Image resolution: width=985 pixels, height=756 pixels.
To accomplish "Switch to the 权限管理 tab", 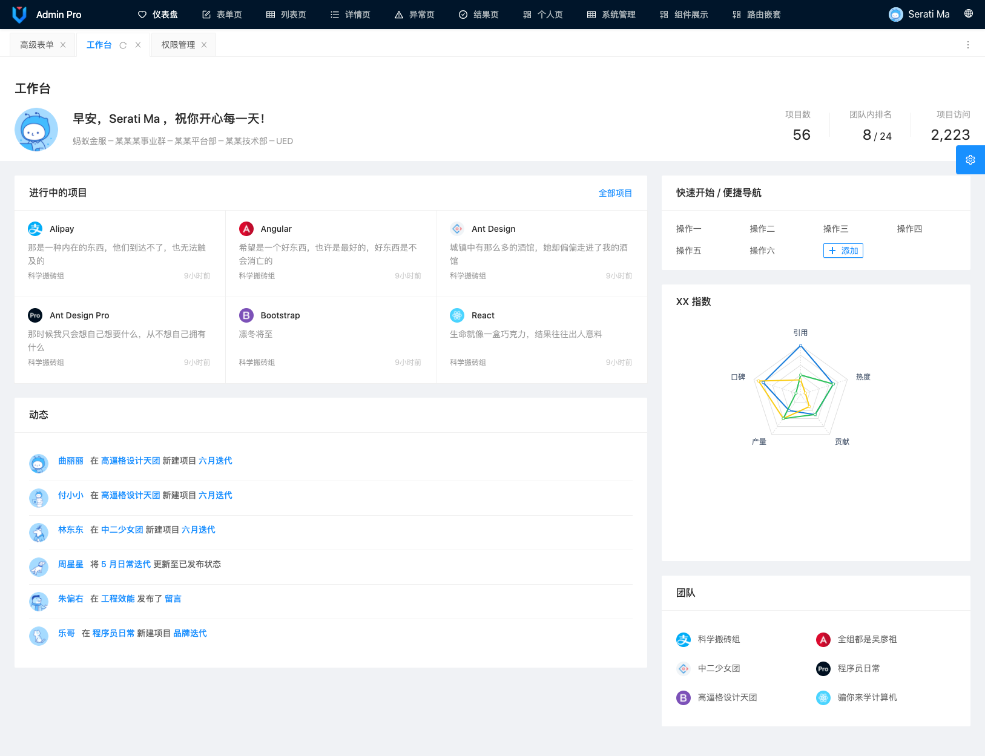I will 178,45.
